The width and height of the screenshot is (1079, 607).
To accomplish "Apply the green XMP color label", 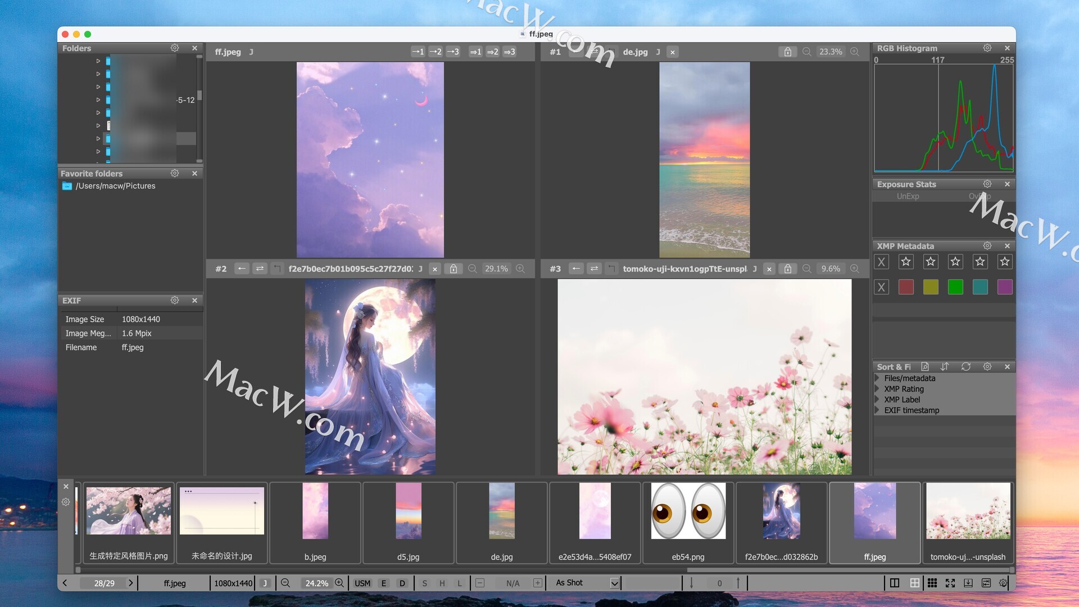I will [x=955, y=287].
